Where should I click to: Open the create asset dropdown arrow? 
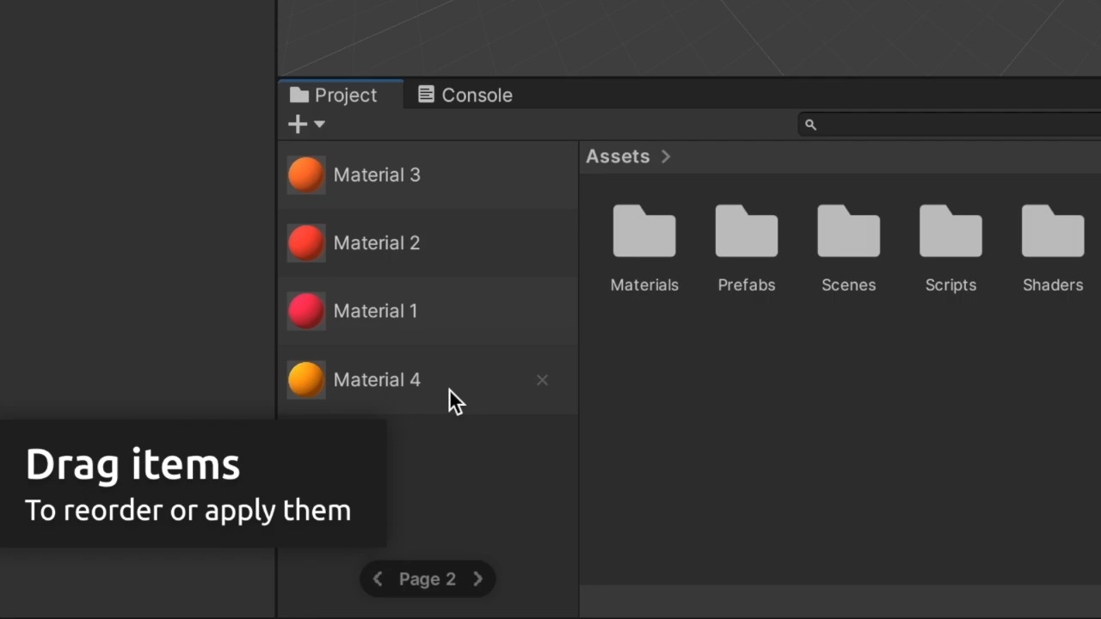click(x=319, y=126)
